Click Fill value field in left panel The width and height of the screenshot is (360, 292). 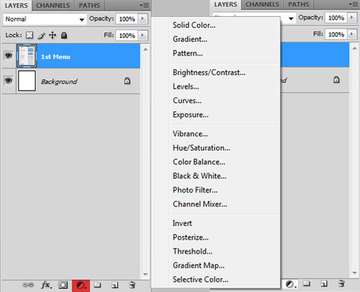(127, 35)
